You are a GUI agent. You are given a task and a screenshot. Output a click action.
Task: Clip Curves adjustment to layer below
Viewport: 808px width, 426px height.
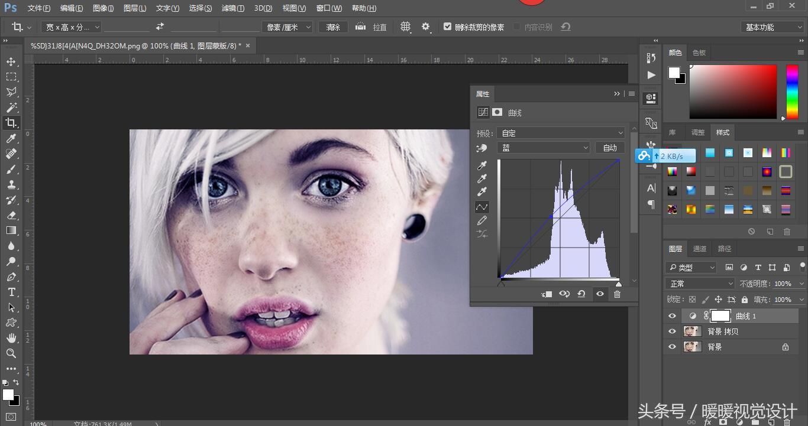coord(547,294)
